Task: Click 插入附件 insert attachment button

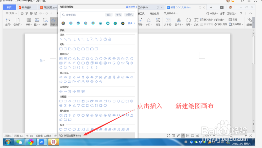Action: click(221, 24)
